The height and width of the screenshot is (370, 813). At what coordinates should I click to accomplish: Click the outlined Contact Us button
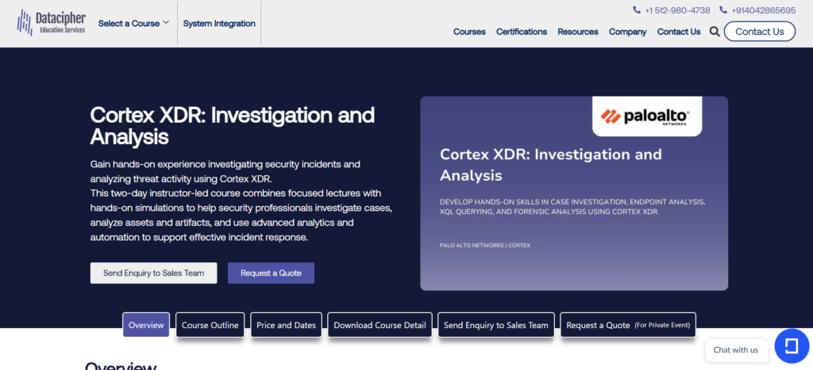[x=760, y=32]
